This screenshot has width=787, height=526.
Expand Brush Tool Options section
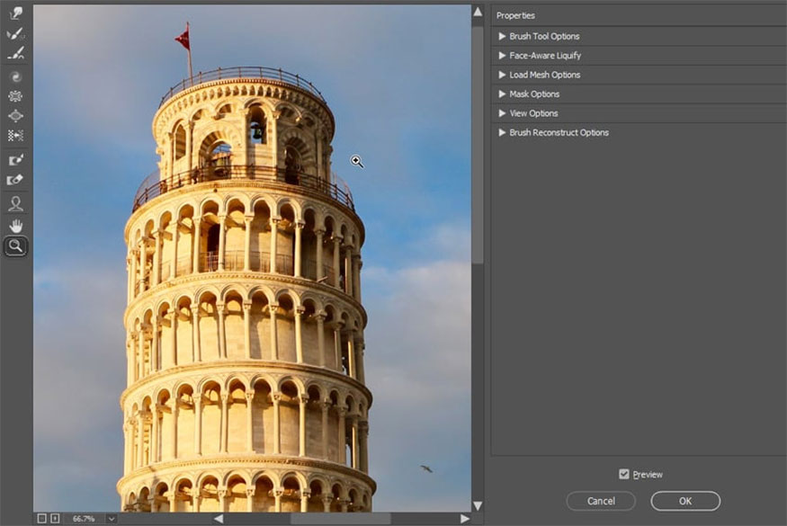pyautogui.click(x=503, y=37)
